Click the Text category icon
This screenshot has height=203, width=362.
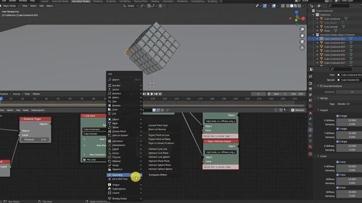click(x=110, y=101)
